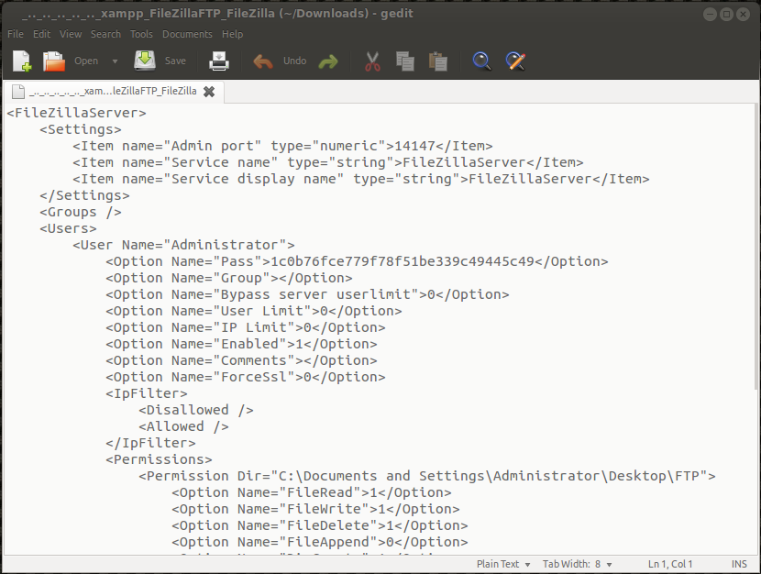Click the <FileZillaServer> opening tag line
This screenshot has width=761, height=574.
pos(76,113)
